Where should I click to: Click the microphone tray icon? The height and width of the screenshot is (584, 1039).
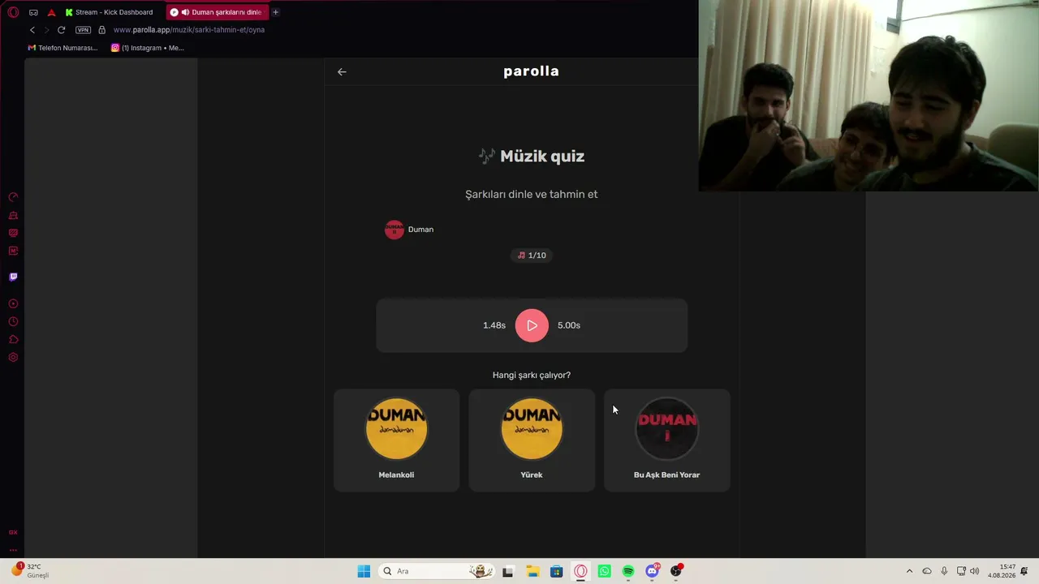944,571
